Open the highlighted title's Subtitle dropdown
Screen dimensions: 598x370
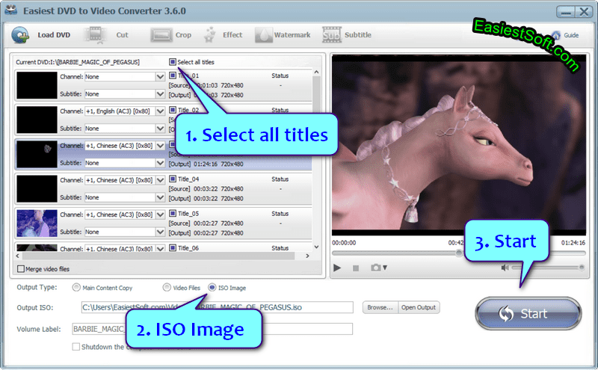coord(160,163)
